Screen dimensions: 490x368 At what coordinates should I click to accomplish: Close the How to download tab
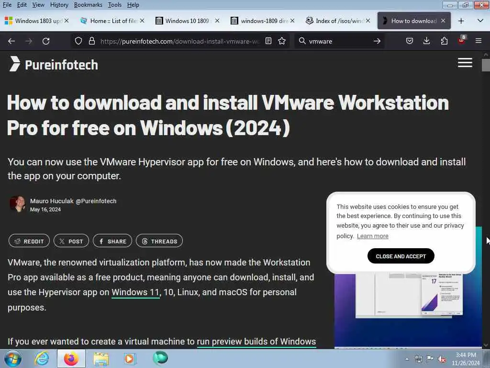(443, 21)
